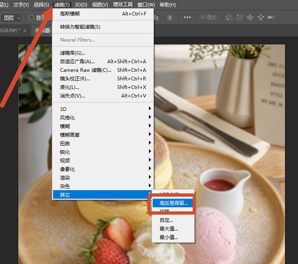Choose 镜头校正(R)... lens correction
This screenshot has height=264, width=298.
point(103,79)
